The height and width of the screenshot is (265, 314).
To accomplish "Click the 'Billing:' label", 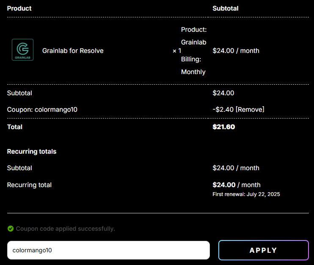I will 191,59.
